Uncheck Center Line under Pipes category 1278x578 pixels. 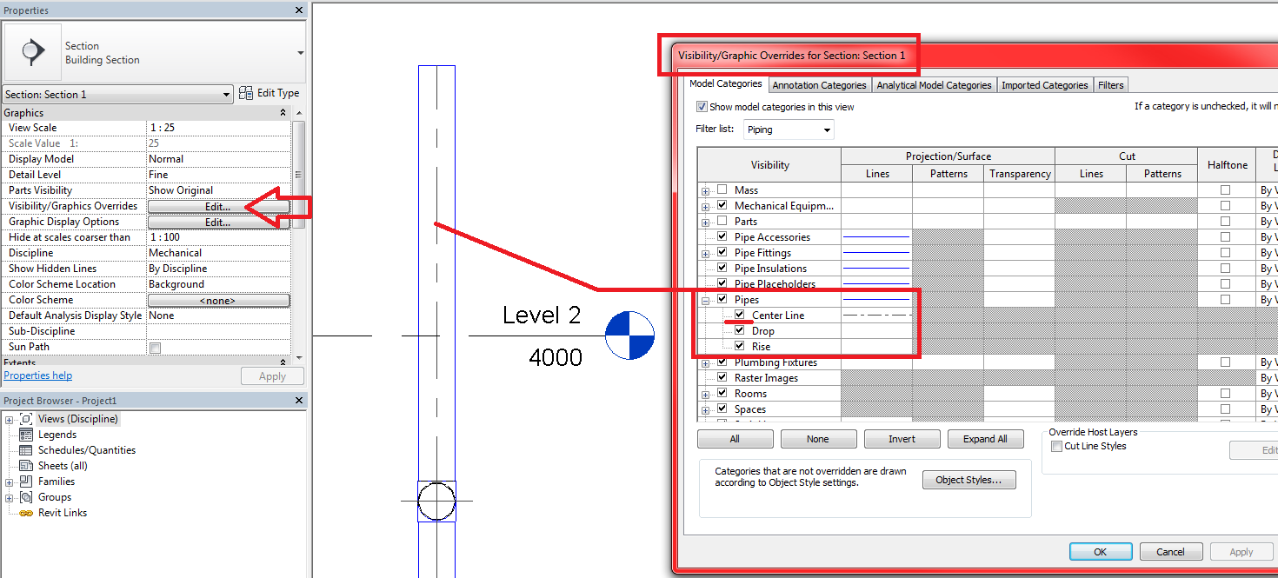pos(739,315)
